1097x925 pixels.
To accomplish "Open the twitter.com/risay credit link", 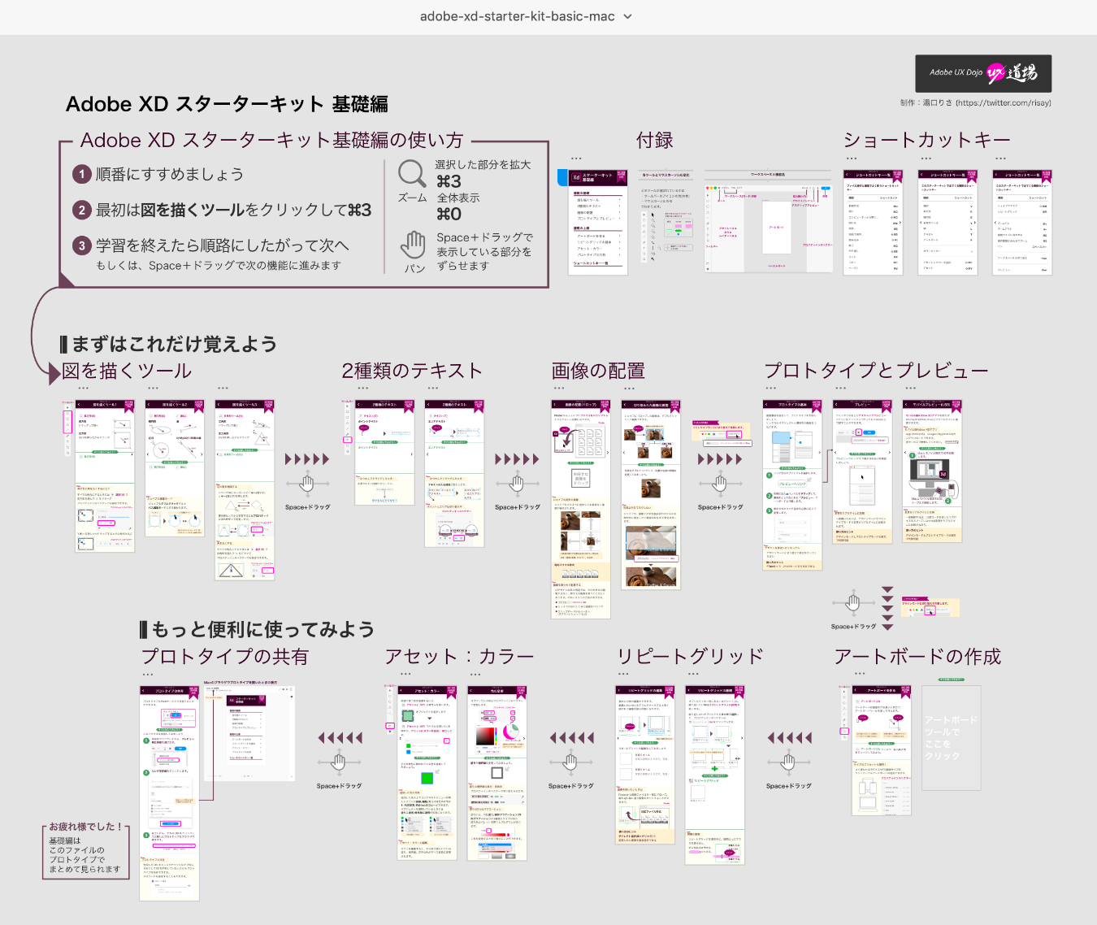I will point(1004,103).
